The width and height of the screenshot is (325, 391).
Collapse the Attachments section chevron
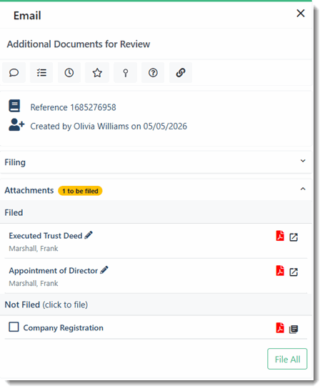point(303,189)
